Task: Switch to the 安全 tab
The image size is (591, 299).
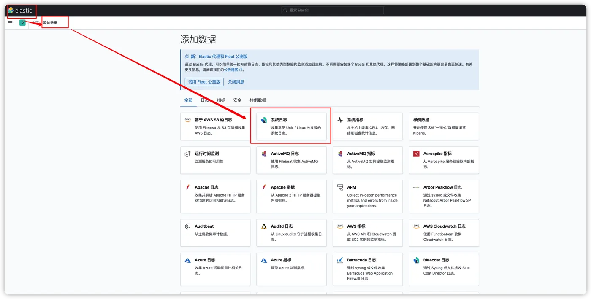Action: coord(238,100)
